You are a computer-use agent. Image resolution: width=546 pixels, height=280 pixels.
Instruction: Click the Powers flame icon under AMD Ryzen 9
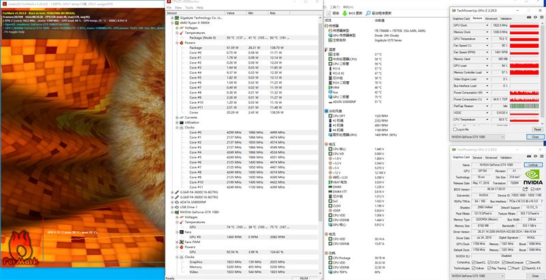click(x=181, y=42)
